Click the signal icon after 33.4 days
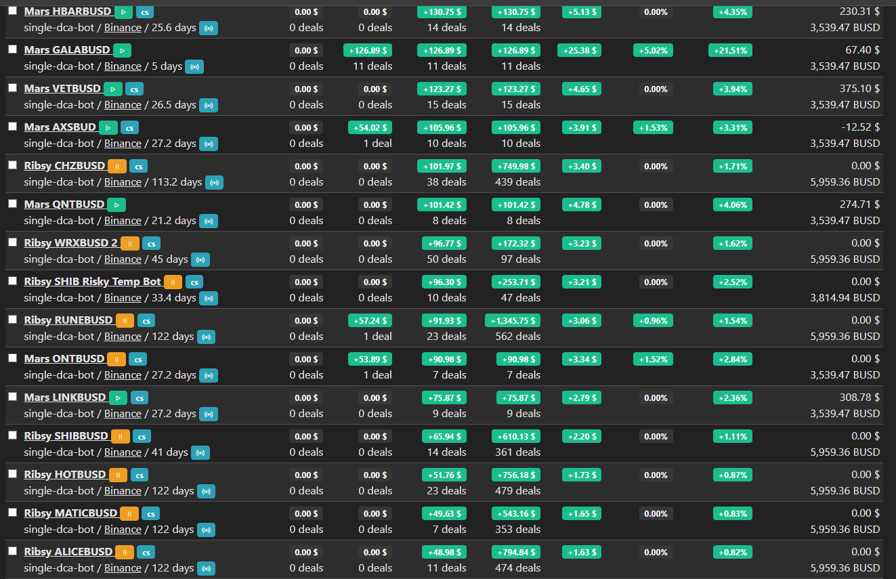This screenshot has width=896, height=579. click(x=209, y=298)
